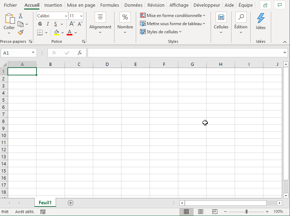Zoom out with the minus button
290x216 pixels.
(225, 211)
